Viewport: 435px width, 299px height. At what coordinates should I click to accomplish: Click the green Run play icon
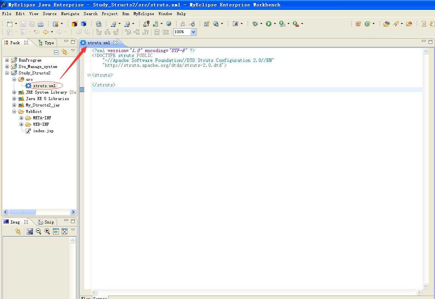click(x=269, y=24)
